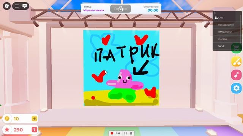243x136 pixels.
Task: Select player HansaSalamon in the list
Action: 227,25
